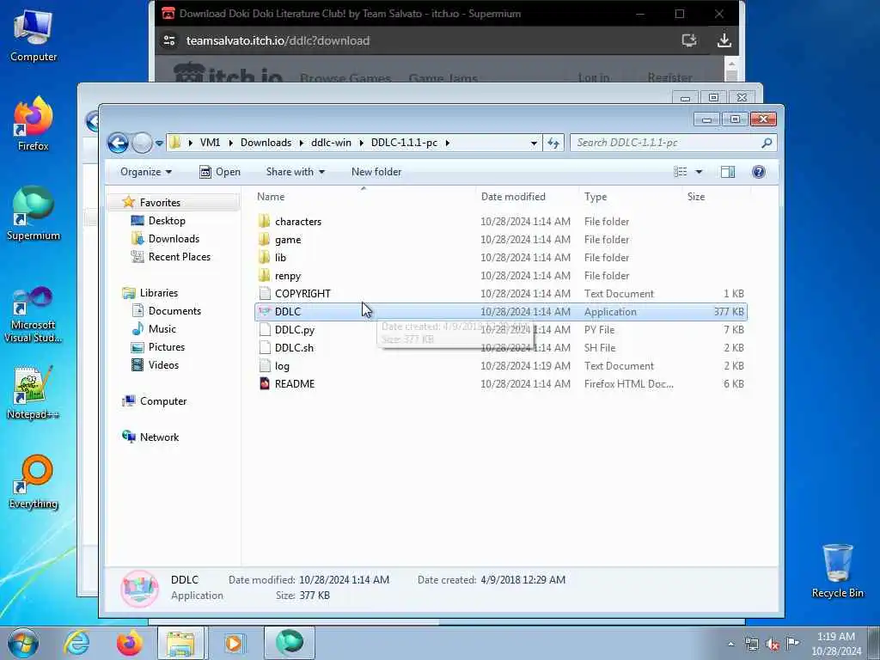Click the Change your view icon
The width and height of the screenshot is (880, 660).
[681, 172]
